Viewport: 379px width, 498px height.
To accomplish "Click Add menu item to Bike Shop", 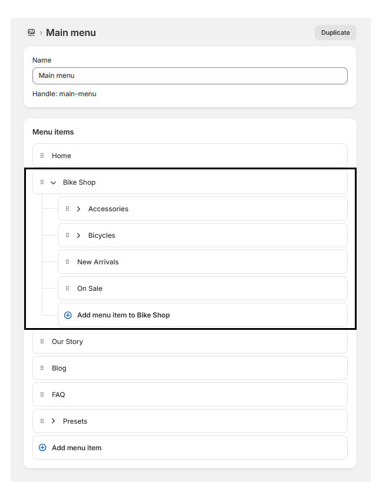I will click(123, 315).
